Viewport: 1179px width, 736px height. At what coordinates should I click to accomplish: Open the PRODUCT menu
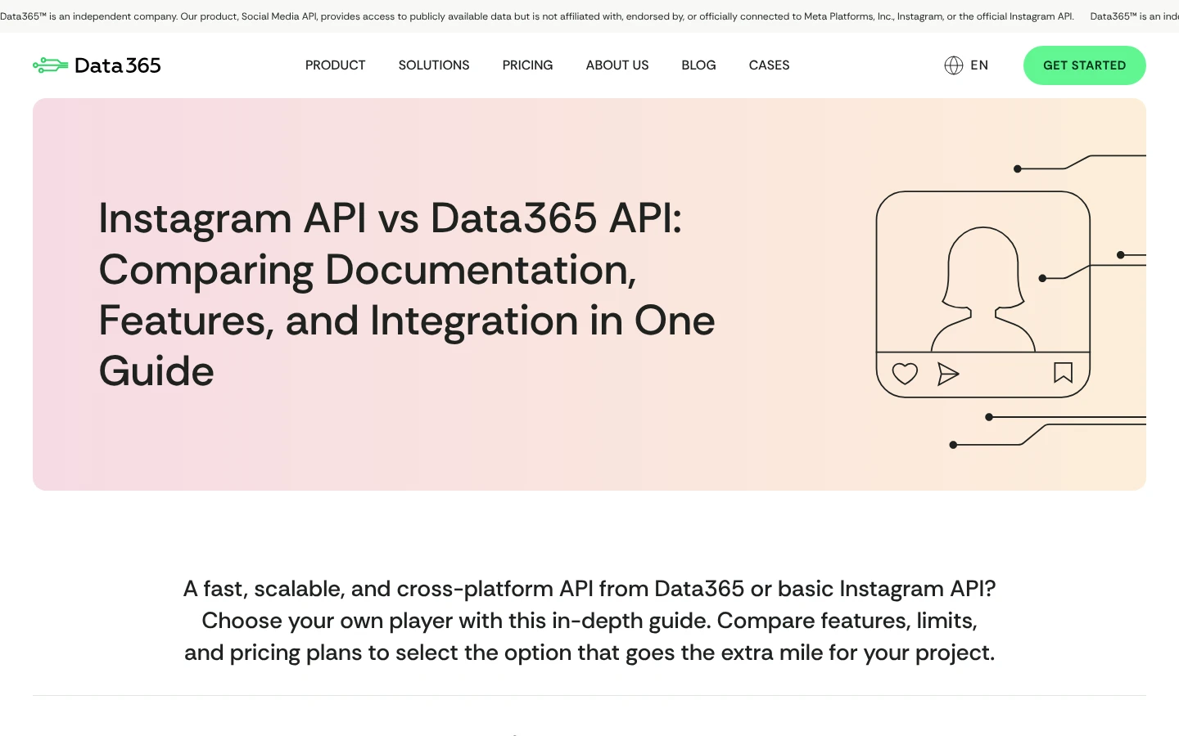coord(336,65)
